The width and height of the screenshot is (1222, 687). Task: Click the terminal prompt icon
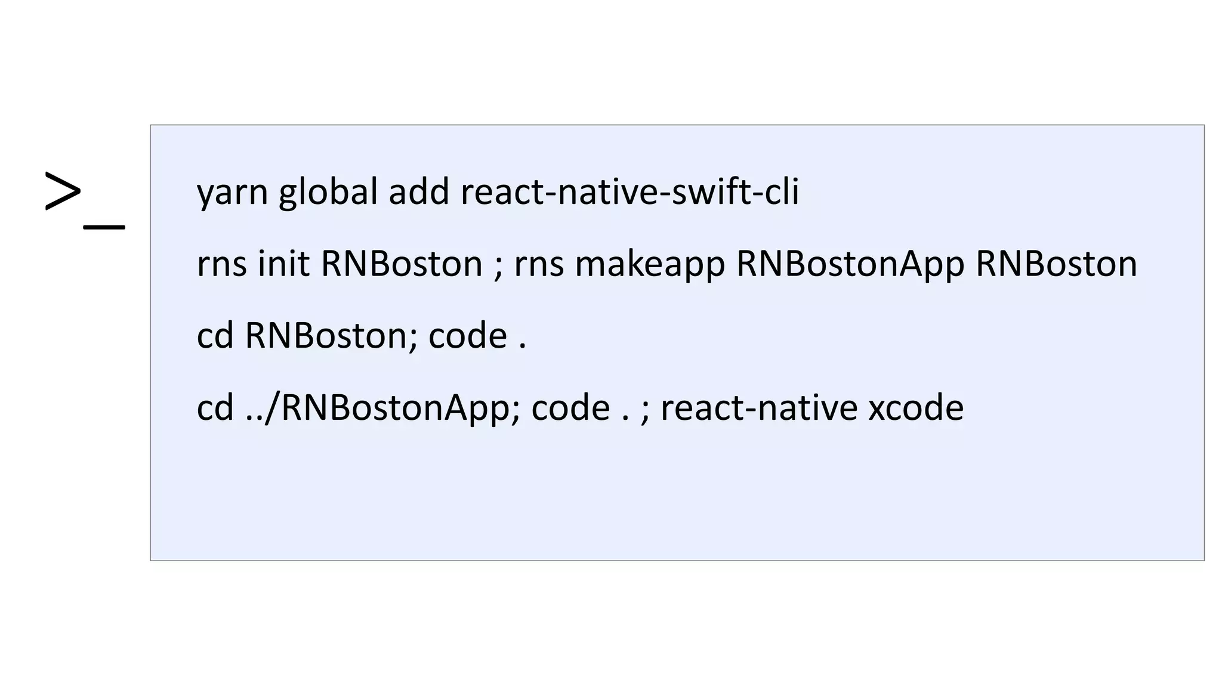coord(85,201)
